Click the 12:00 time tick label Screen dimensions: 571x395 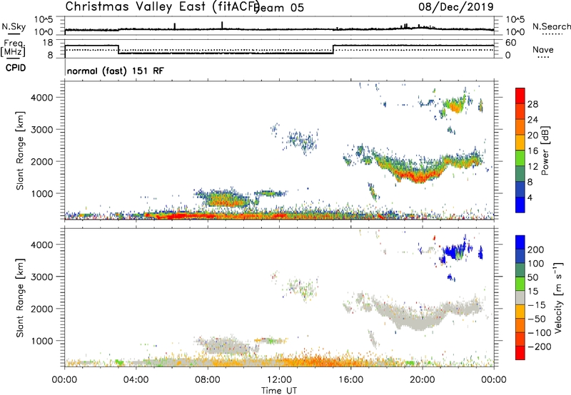[x=279, y=380]
